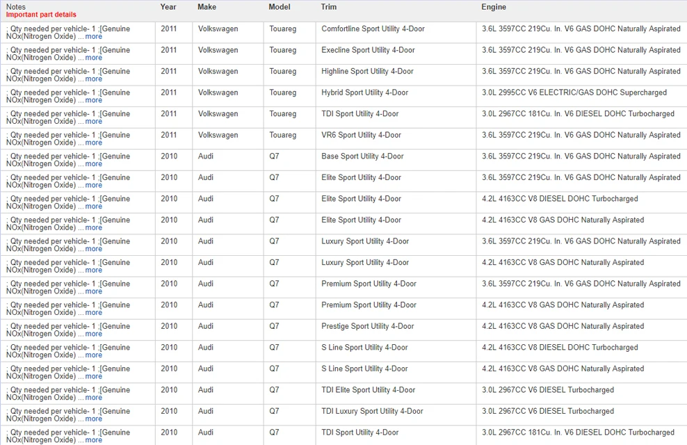Screen dimensions: 687x445
Task: Click the Trim column header
Action: tap(329, 7)
